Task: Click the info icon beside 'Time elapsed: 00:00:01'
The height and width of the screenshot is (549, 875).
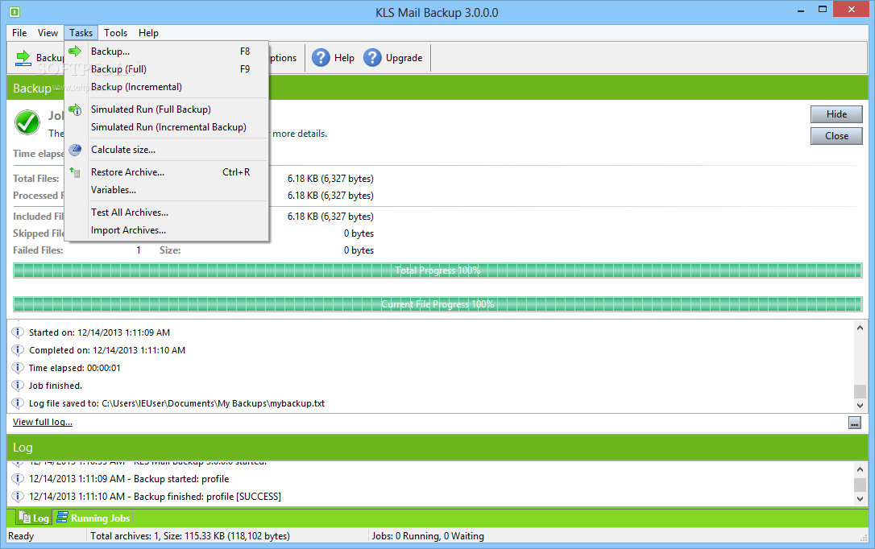Action: point(18,368)
